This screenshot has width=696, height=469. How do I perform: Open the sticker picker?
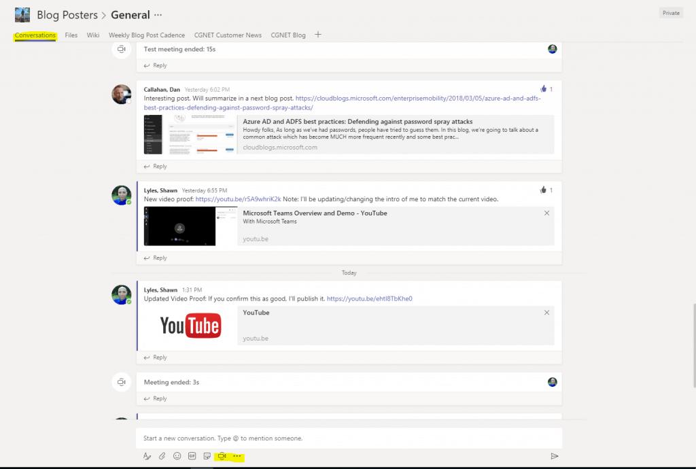pos(207,456)
